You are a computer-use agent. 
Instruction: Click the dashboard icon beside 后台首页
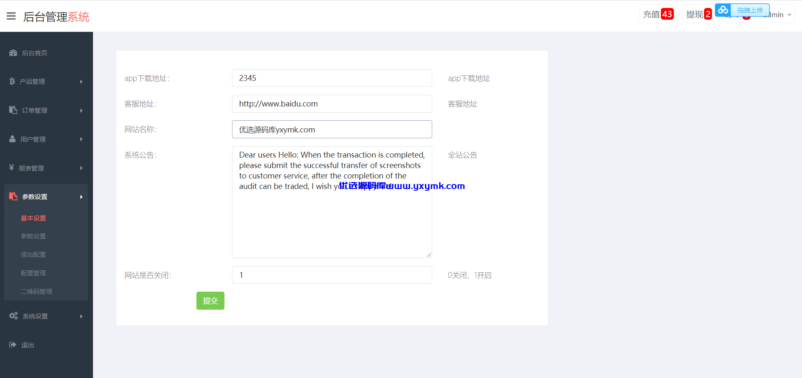pyautogui.click(x=13, y=53)
